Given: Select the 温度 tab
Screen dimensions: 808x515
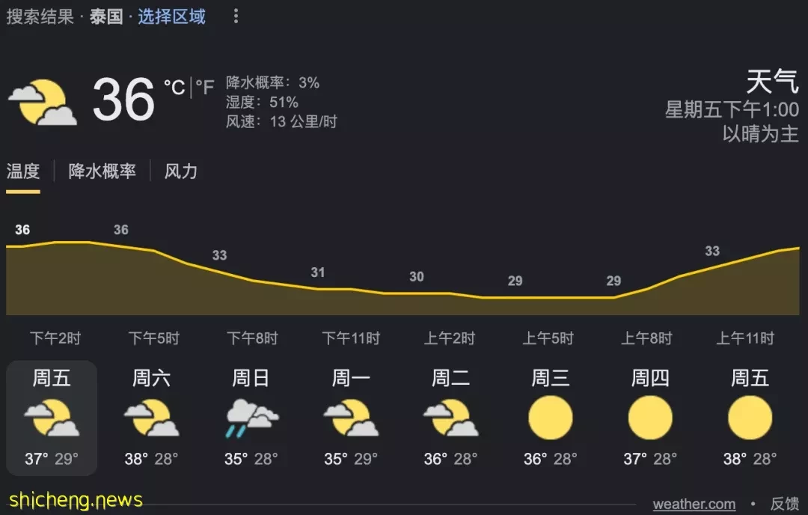Looking at the screenshot, I should pyautogui.click(x=23, y=171).
